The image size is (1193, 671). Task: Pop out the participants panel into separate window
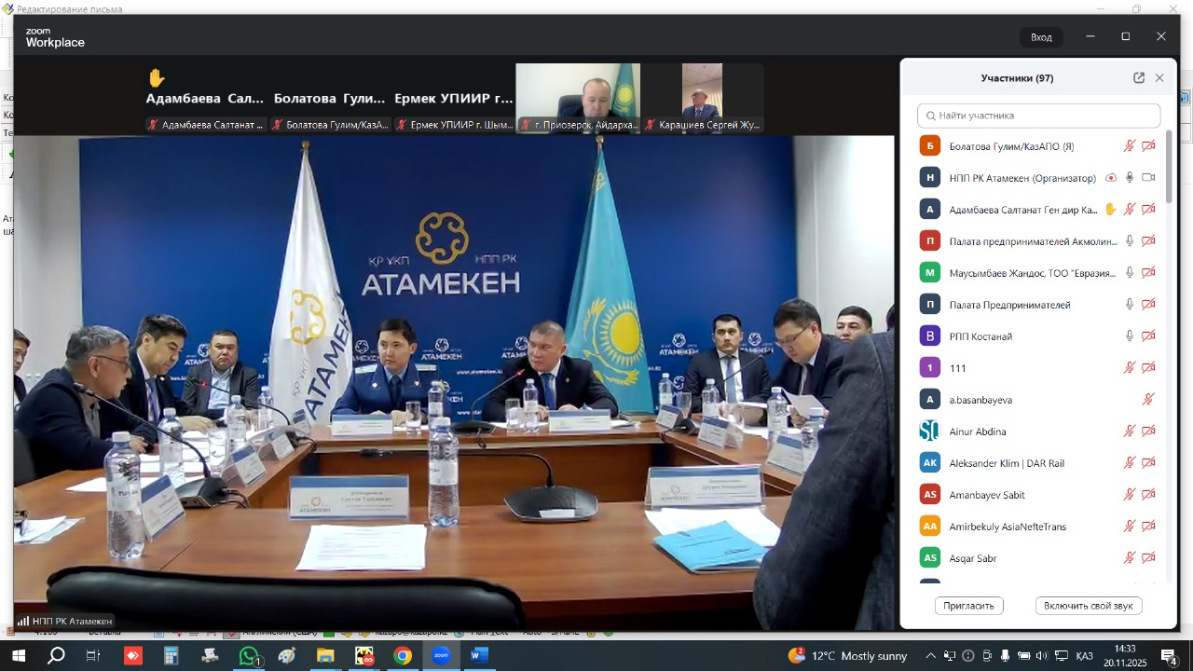[x=1138, y=78]
